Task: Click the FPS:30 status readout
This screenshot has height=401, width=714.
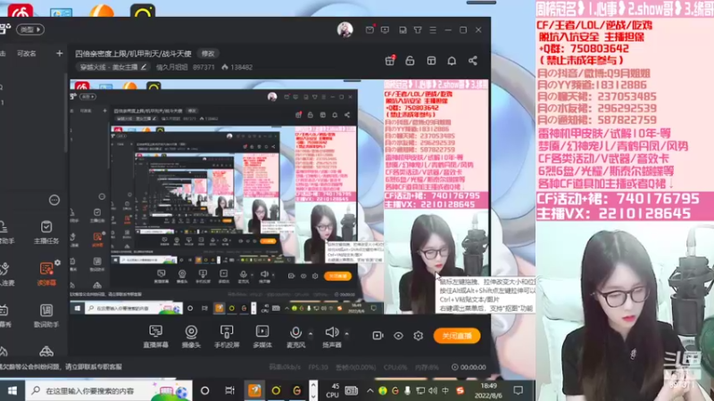Action: point(318,367)
